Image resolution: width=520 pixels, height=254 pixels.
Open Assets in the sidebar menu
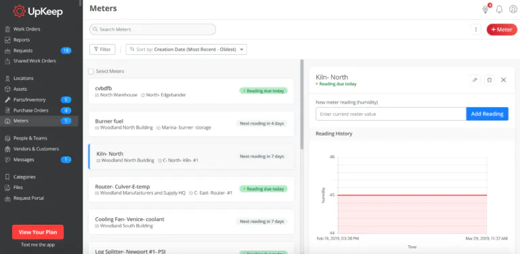[20, 89]
